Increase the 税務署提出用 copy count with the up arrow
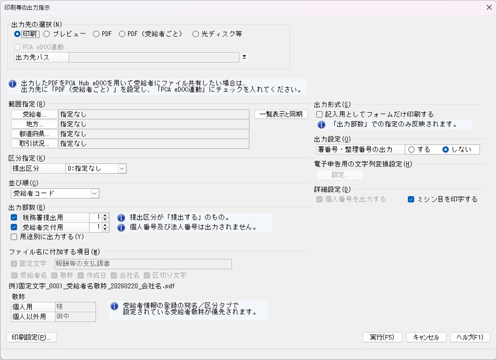The height and width of the screenshot is (360, 497). (x=105, y=215)
